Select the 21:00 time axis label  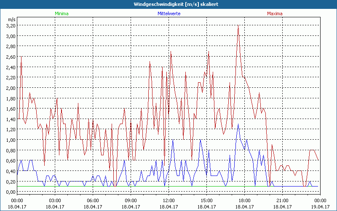282,200
